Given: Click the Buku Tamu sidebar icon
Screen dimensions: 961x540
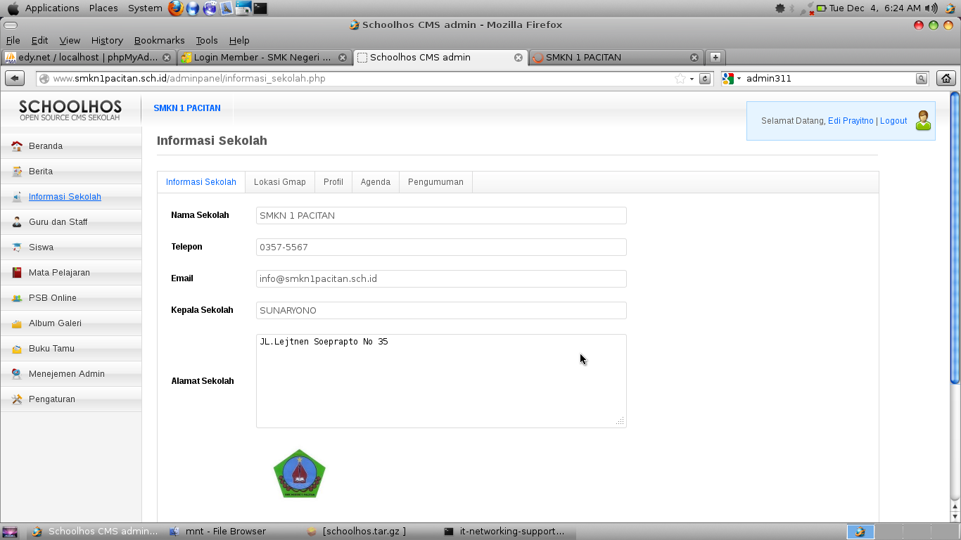Looking at the screenshot, I should [17, 349].
